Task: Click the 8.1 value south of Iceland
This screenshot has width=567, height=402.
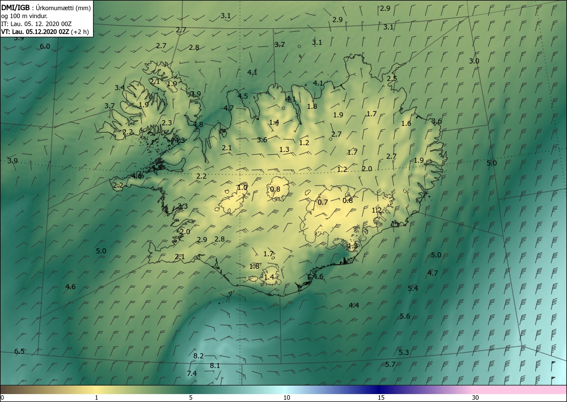Action: point(215,366)
